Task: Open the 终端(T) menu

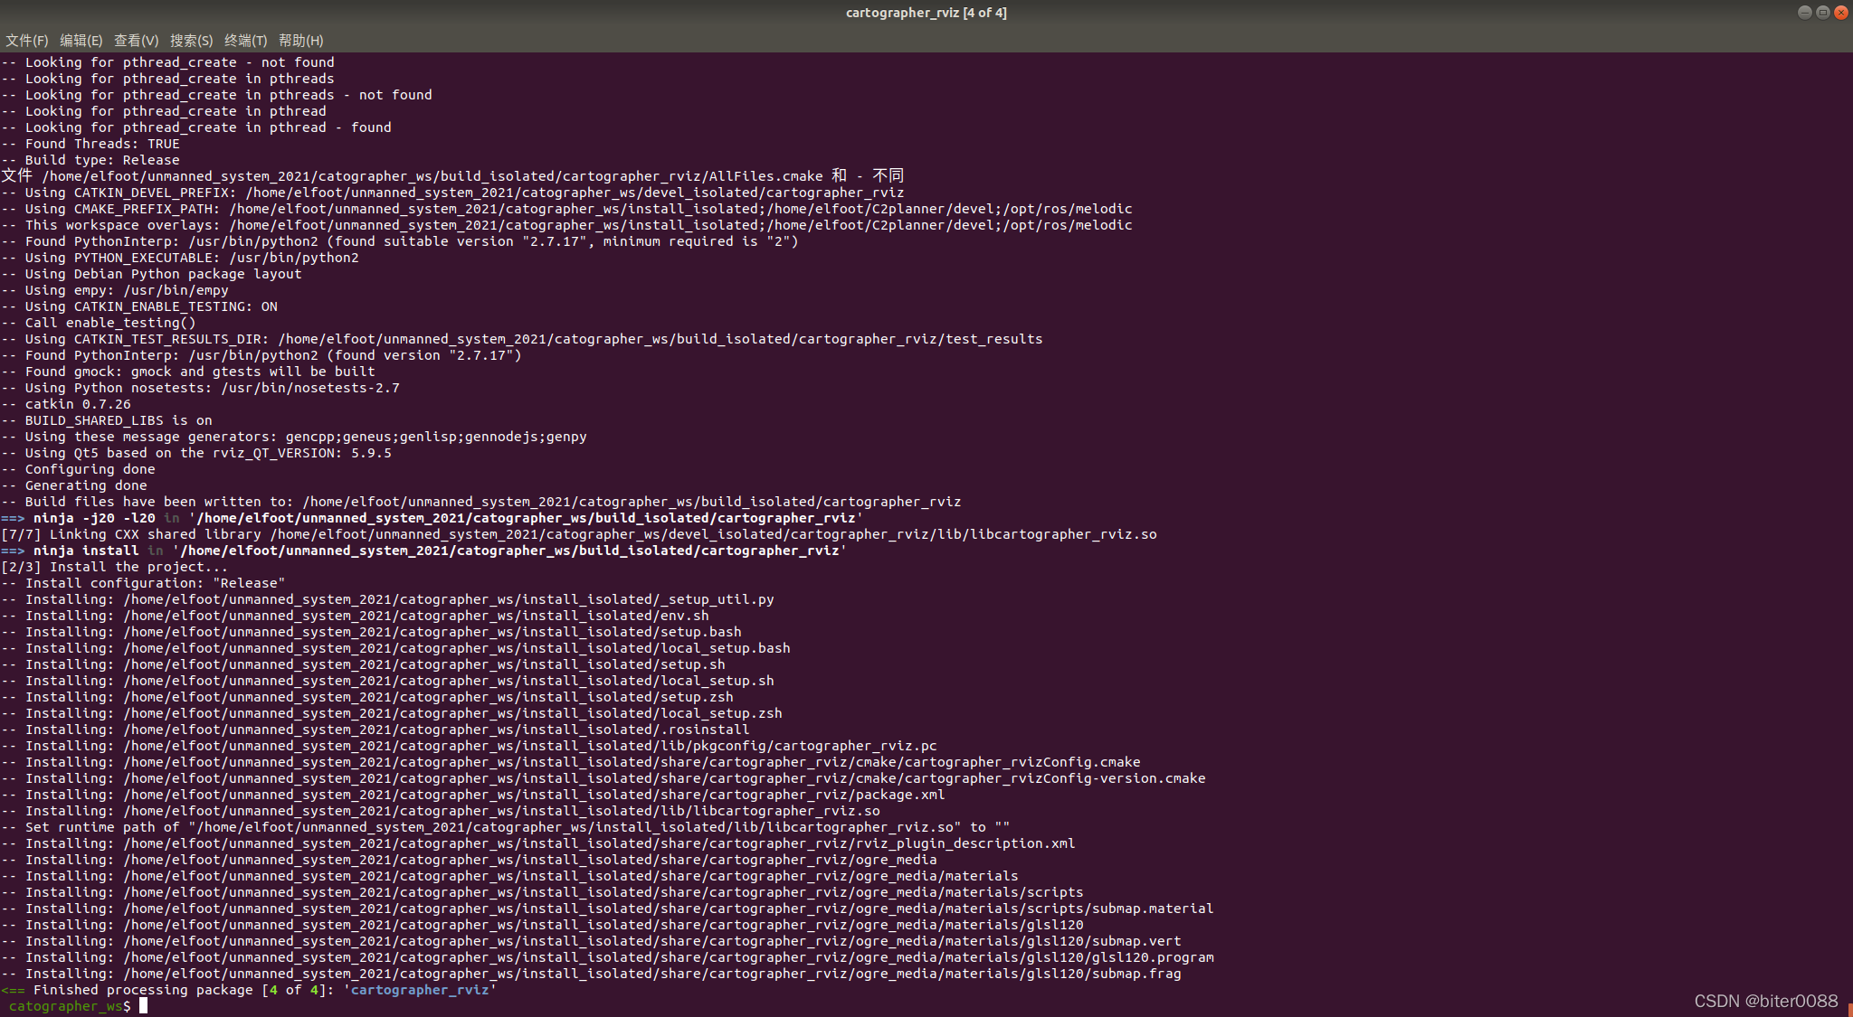Action: 245,41
